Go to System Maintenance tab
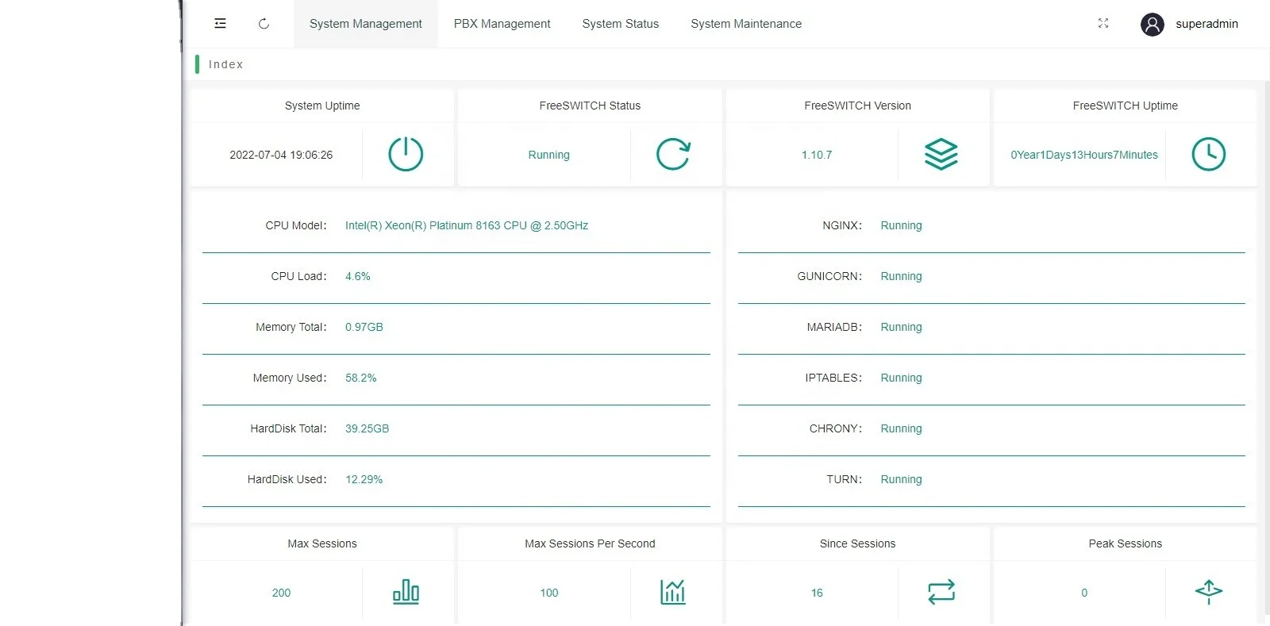This screenshot has height=626, width=1270. pos(746,24)
